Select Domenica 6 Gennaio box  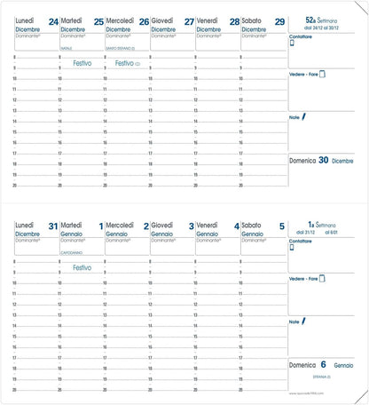(321, 374)
